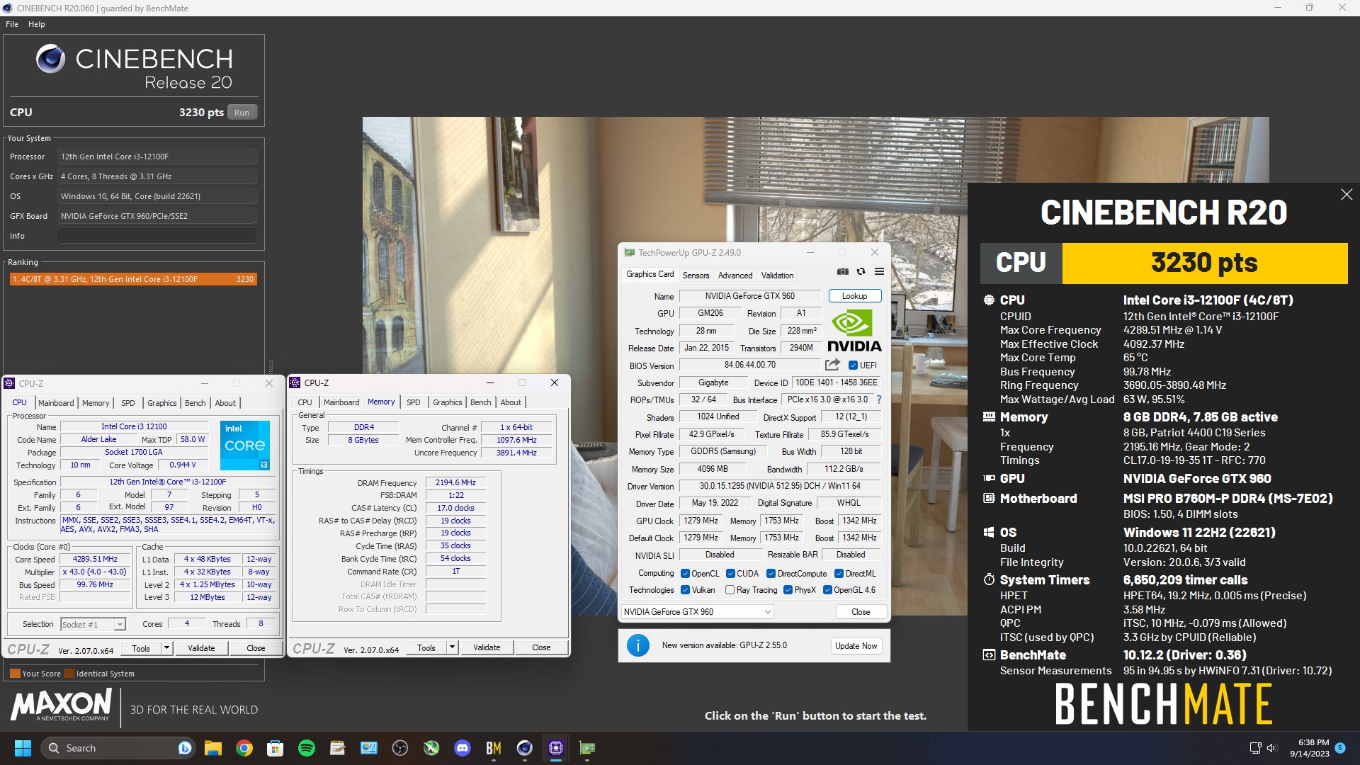Close the BenchMate result overlay with X
Screen dimensions: 1360x765
1347,195
